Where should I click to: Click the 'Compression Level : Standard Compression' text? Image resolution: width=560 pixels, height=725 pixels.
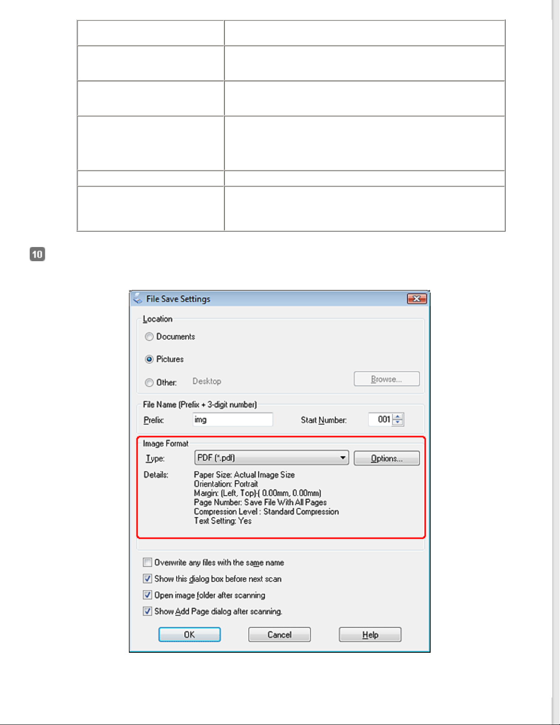266,512
